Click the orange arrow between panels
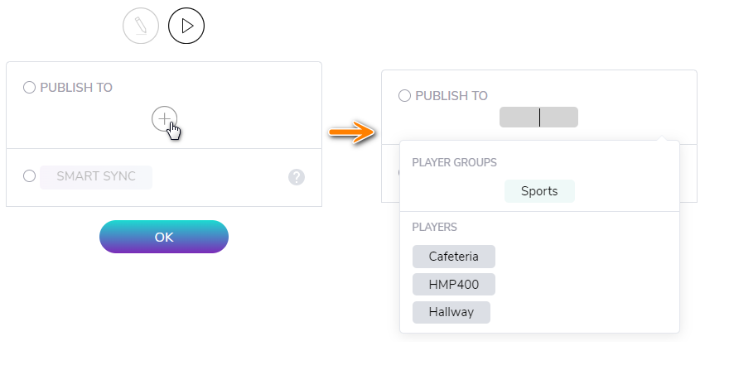729x389 pixels. [x=351, y=132]
